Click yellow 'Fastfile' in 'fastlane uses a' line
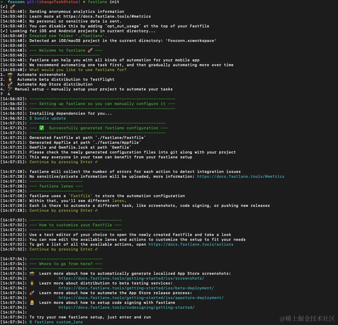338x325 pixels. (81, 196)
